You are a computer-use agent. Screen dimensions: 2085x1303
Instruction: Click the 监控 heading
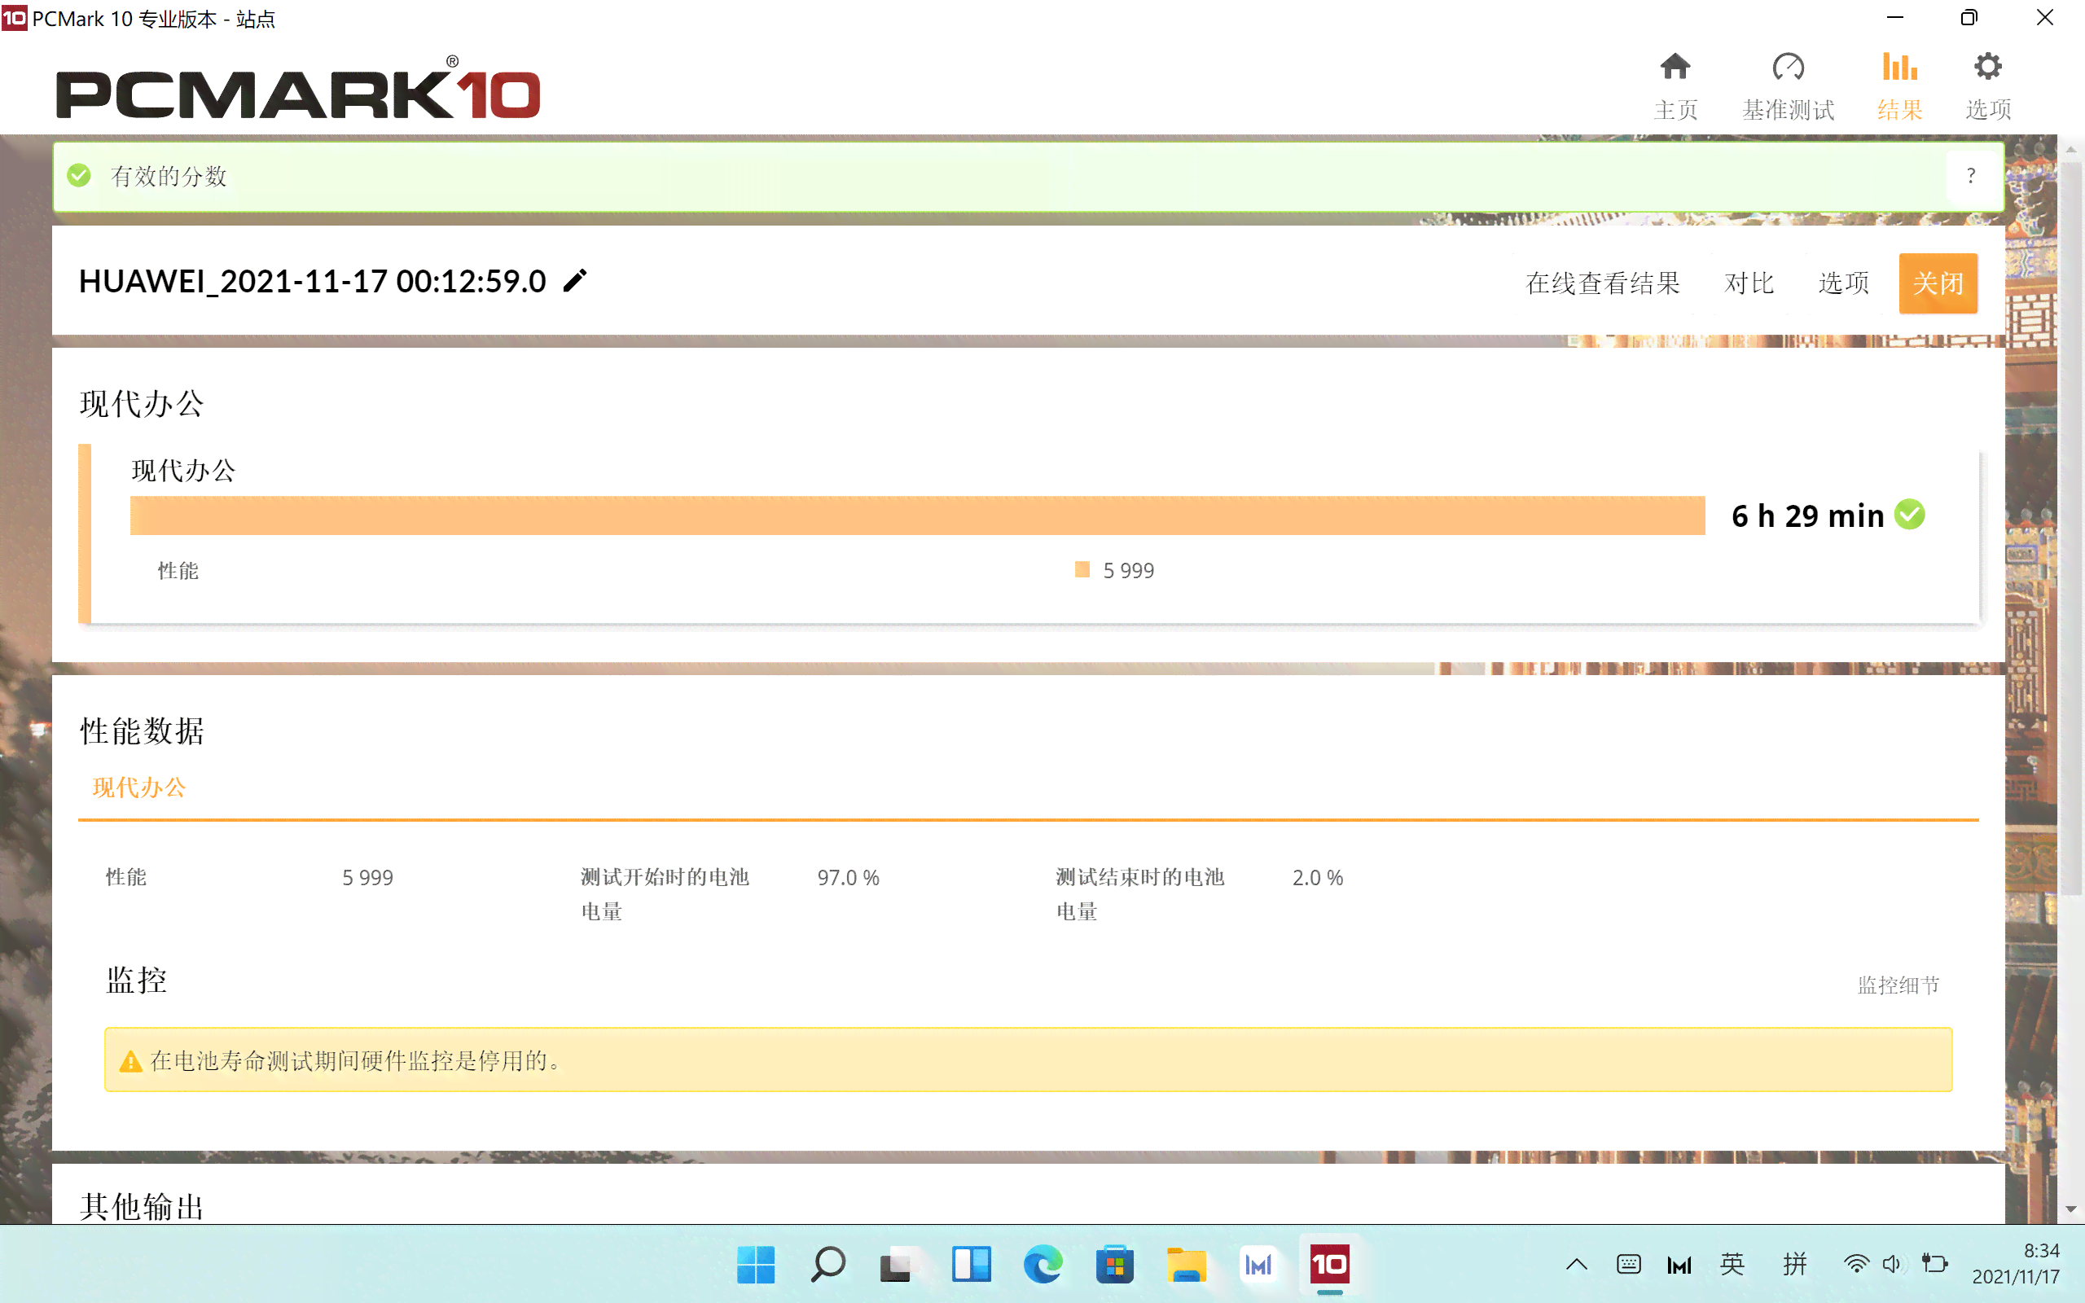pos(136,980)
